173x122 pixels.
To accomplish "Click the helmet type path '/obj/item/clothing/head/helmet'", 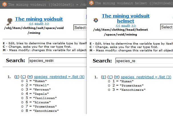I will (120, 30).
